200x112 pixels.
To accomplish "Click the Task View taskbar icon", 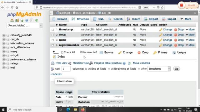I will coord(61,110).
